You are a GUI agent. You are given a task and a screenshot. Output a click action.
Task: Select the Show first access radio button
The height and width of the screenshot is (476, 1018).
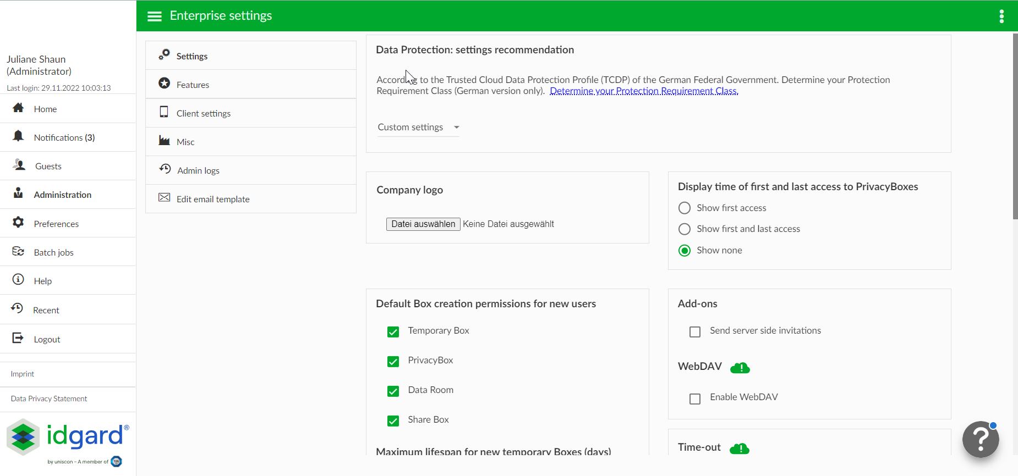(685, 208)
